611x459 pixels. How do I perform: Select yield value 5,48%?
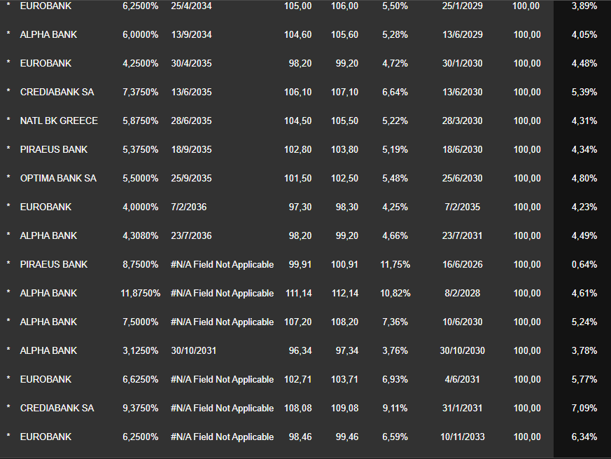(x=395, y=179)
